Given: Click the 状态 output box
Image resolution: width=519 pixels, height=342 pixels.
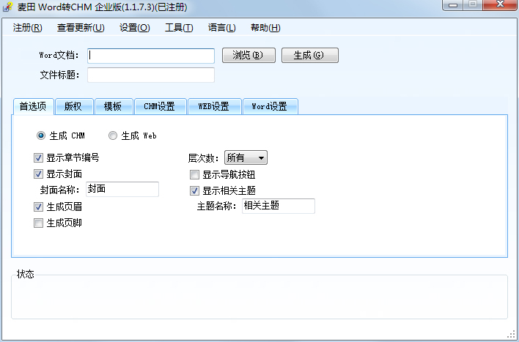Looking at the screenshot, I should (x=259, y=297).
